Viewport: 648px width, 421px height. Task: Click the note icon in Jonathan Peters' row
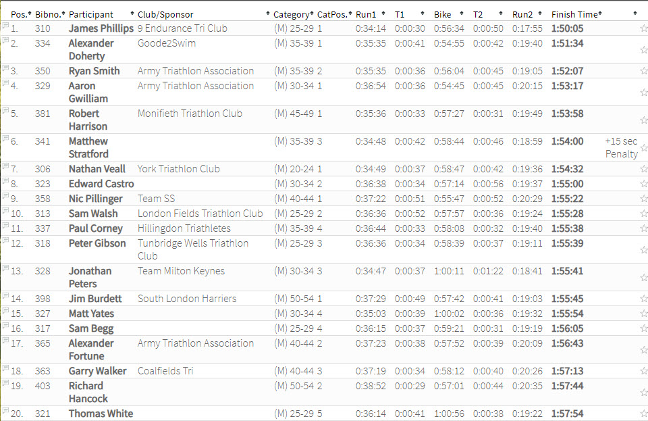[x=5, y=268]
